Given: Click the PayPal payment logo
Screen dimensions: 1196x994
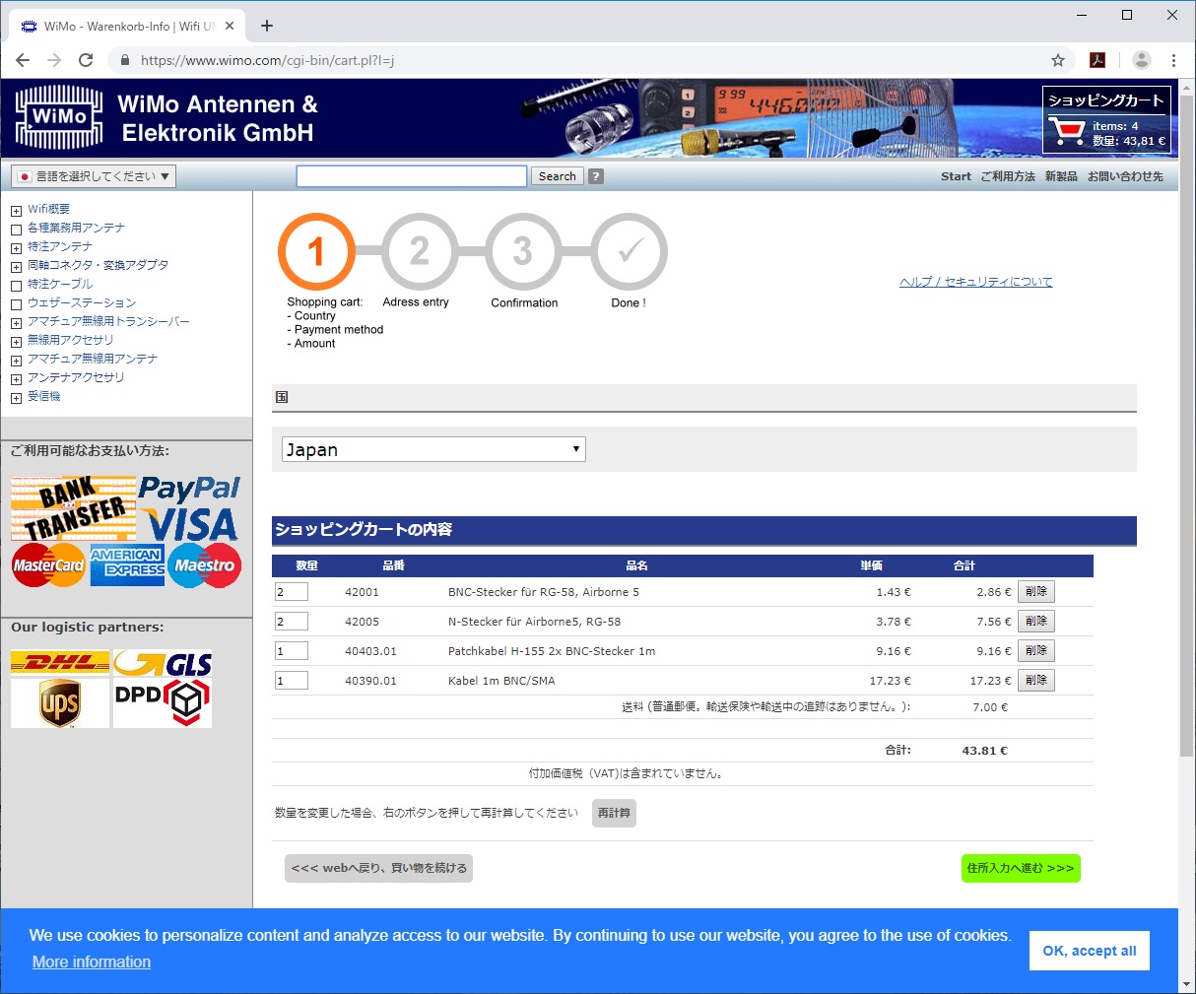Looking at the screenshot, I should pyautogui.click(x=189, y=488).
